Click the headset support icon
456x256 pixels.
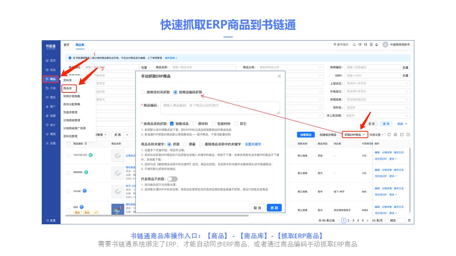click(366, 45)
